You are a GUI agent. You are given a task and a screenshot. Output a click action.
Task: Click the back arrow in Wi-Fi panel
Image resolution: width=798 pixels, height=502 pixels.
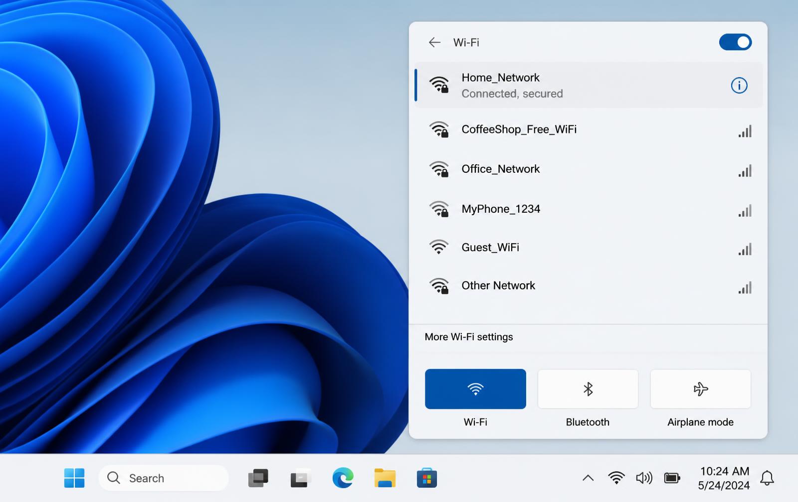tap(434, 42)
